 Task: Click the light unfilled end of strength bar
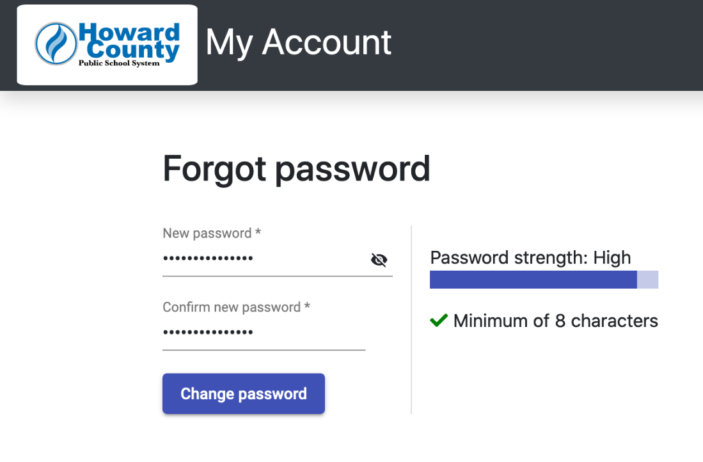[x=647, y=280]
